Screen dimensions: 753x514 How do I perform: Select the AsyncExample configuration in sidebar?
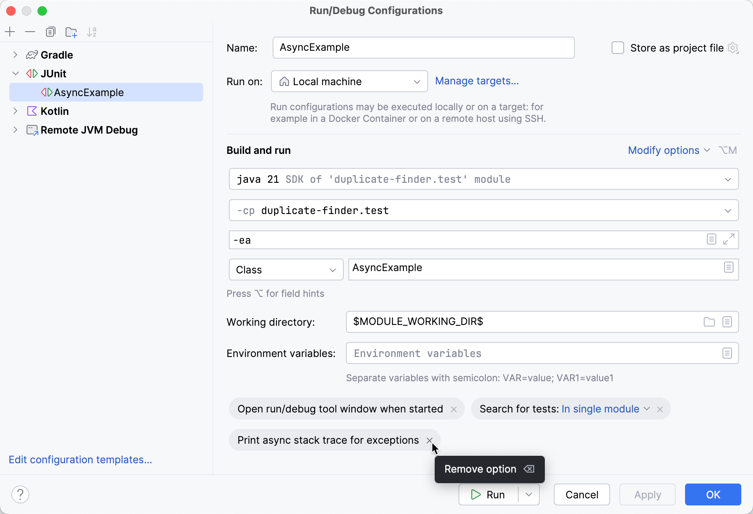[x=89, y=92]
